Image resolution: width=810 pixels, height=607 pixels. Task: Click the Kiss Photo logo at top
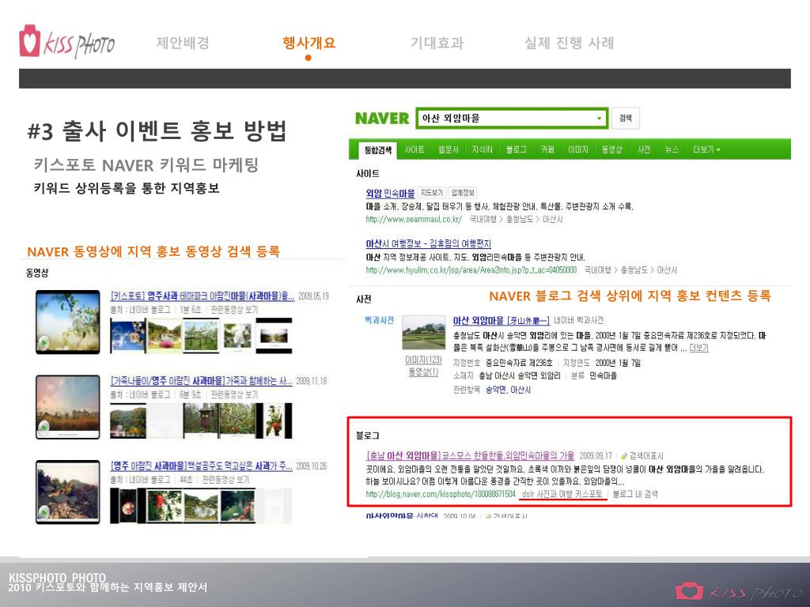[x=66, y=41]
